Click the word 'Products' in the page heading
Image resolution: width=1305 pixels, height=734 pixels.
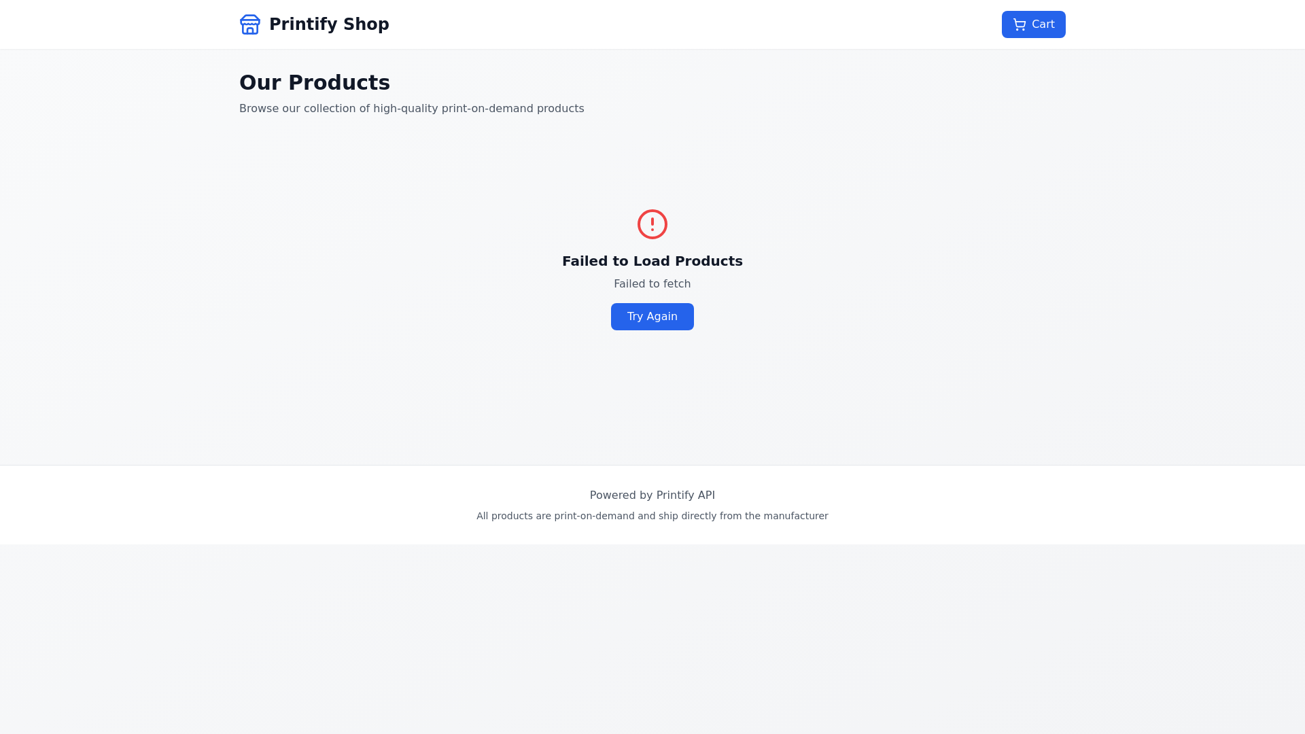339,83
